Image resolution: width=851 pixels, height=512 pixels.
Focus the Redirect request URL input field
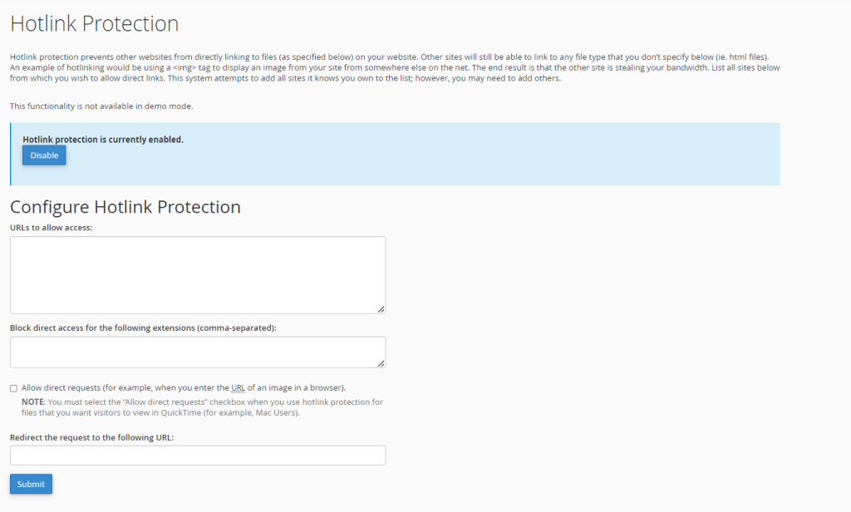click(x=198, y=455)
